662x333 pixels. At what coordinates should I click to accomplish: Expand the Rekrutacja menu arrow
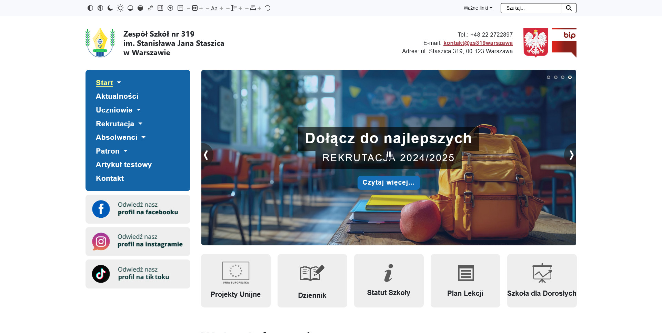click(x=140, y=124)
